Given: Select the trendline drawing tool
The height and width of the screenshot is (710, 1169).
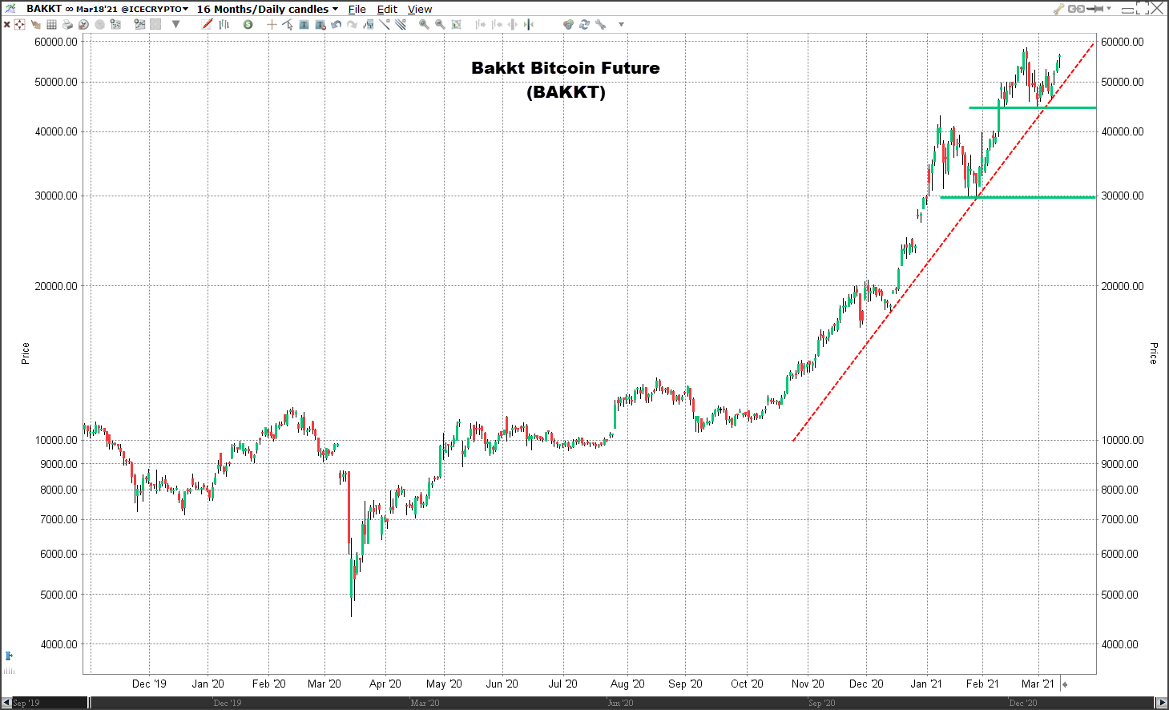Looking at the screenshot, I should click(385, 24).
